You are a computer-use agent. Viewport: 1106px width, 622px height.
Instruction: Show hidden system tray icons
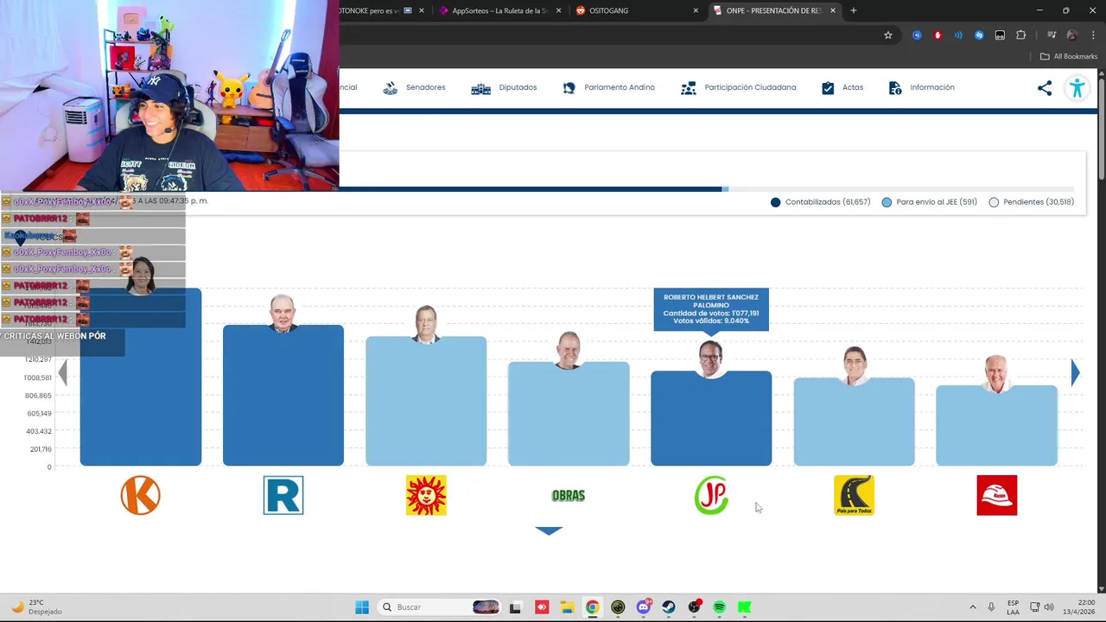(x=972, y=607)
